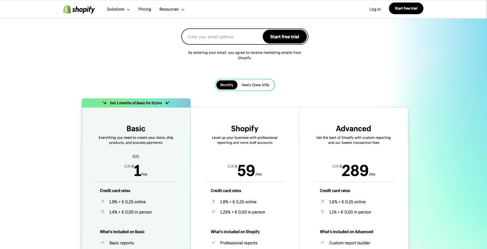
Task: Click the 1.6% + € 0,25 online text
Action: click(x=347, y=202)
